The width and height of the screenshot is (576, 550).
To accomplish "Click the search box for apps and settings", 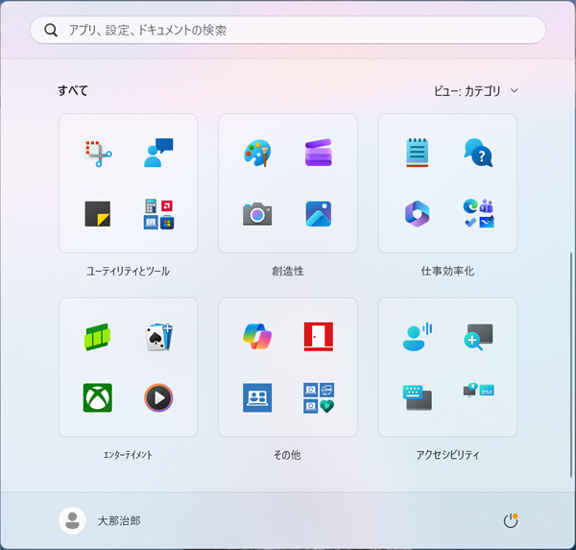I will [288, 30].
